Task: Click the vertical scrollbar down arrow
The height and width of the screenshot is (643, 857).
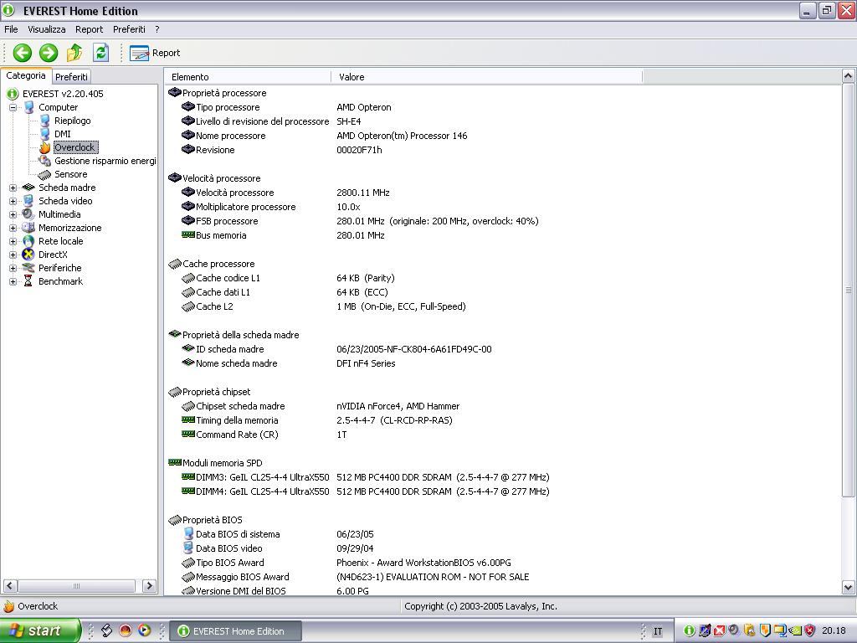Action: [x=849, y=588]
